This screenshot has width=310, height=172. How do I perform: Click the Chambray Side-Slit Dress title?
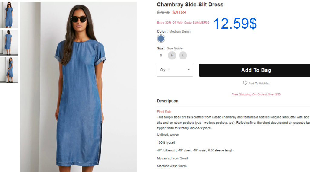[x=190, y=5]
